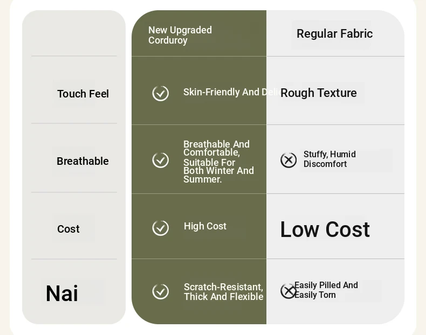Viewport: 426px width, 335px height.
Task: Click Easily Pilled And Easily Torn text
Action: (326, 290)
